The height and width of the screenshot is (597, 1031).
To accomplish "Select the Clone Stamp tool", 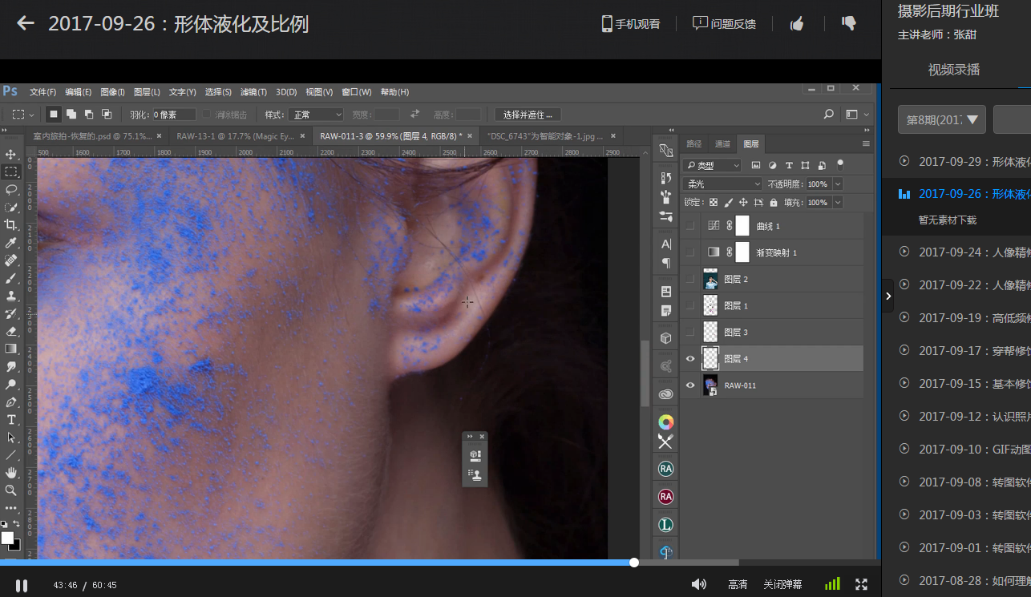I will point(11,296).
